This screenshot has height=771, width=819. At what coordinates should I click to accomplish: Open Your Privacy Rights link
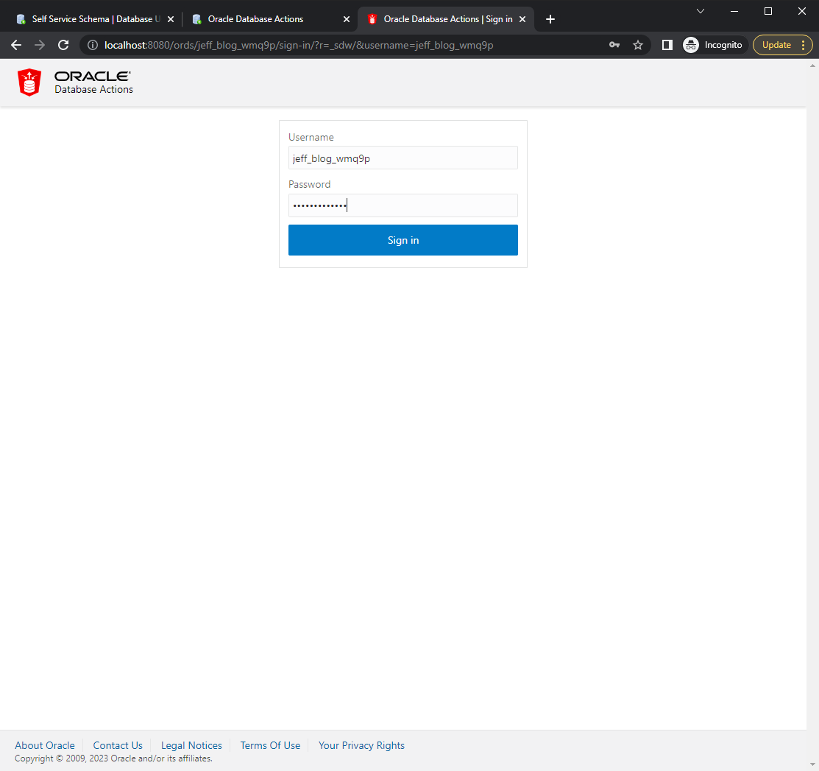click(361, 745)
